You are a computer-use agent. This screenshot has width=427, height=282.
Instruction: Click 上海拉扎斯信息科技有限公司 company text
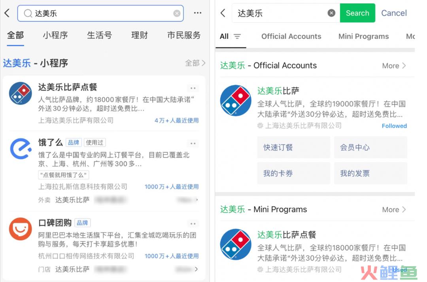[x=83, y=186]
